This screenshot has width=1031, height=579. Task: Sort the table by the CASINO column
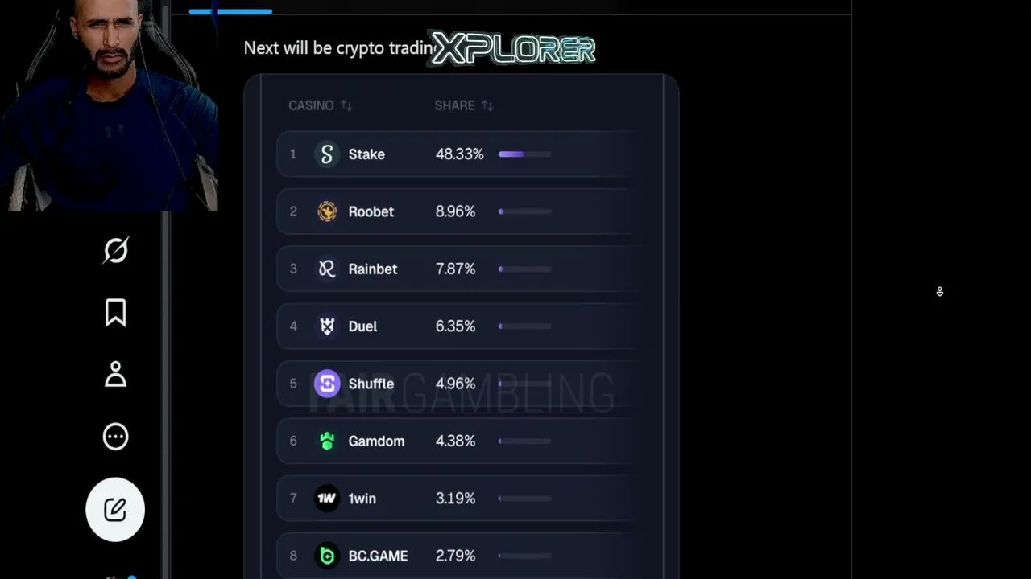(321, 105)
